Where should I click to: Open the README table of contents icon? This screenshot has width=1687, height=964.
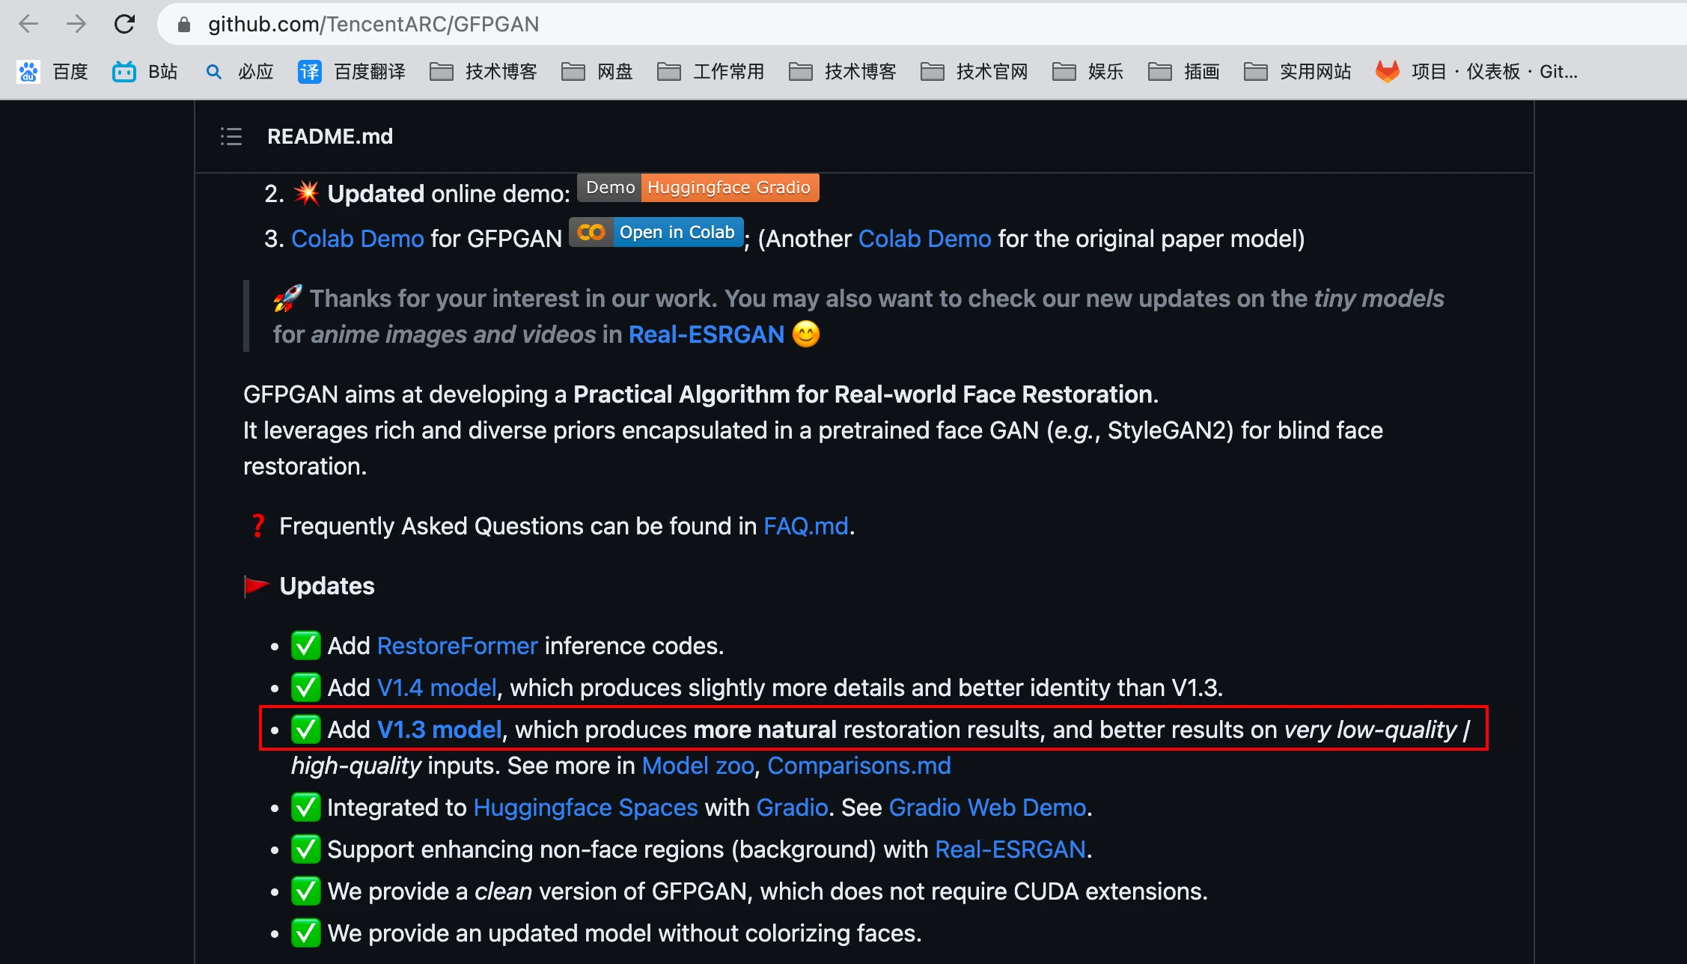[x=231, y=136]
